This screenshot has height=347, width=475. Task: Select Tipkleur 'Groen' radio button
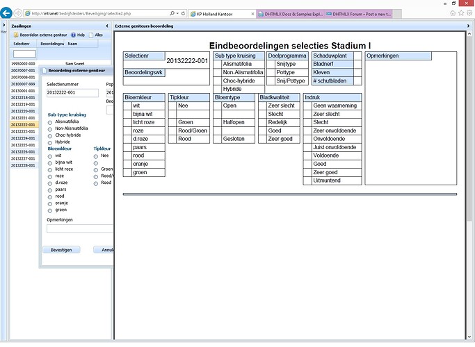(96, 170)
